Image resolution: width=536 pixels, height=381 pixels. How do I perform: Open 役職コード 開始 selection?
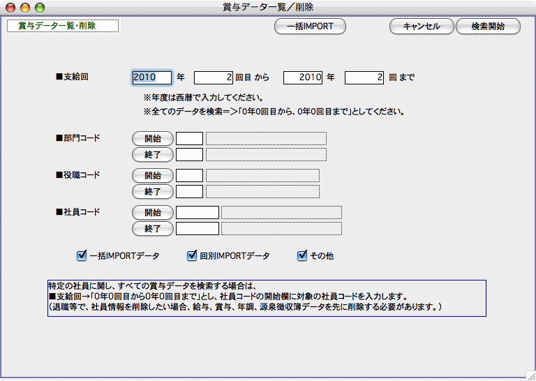coord(152,175)
